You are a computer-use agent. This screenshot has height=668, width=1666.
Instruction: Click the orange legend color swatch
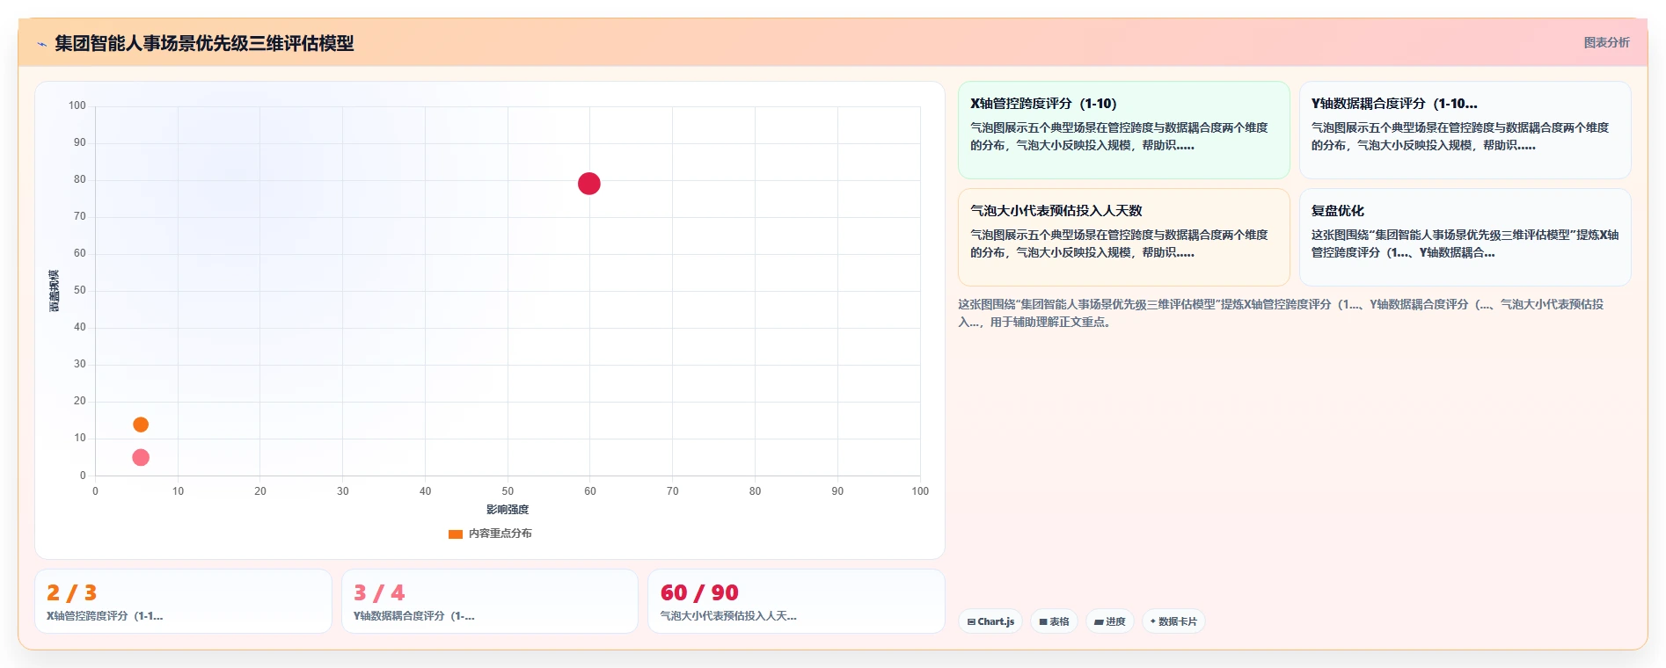[456, 534]
